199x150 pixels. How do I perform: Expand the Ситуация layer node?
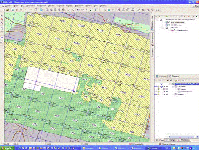coord(173,87)
